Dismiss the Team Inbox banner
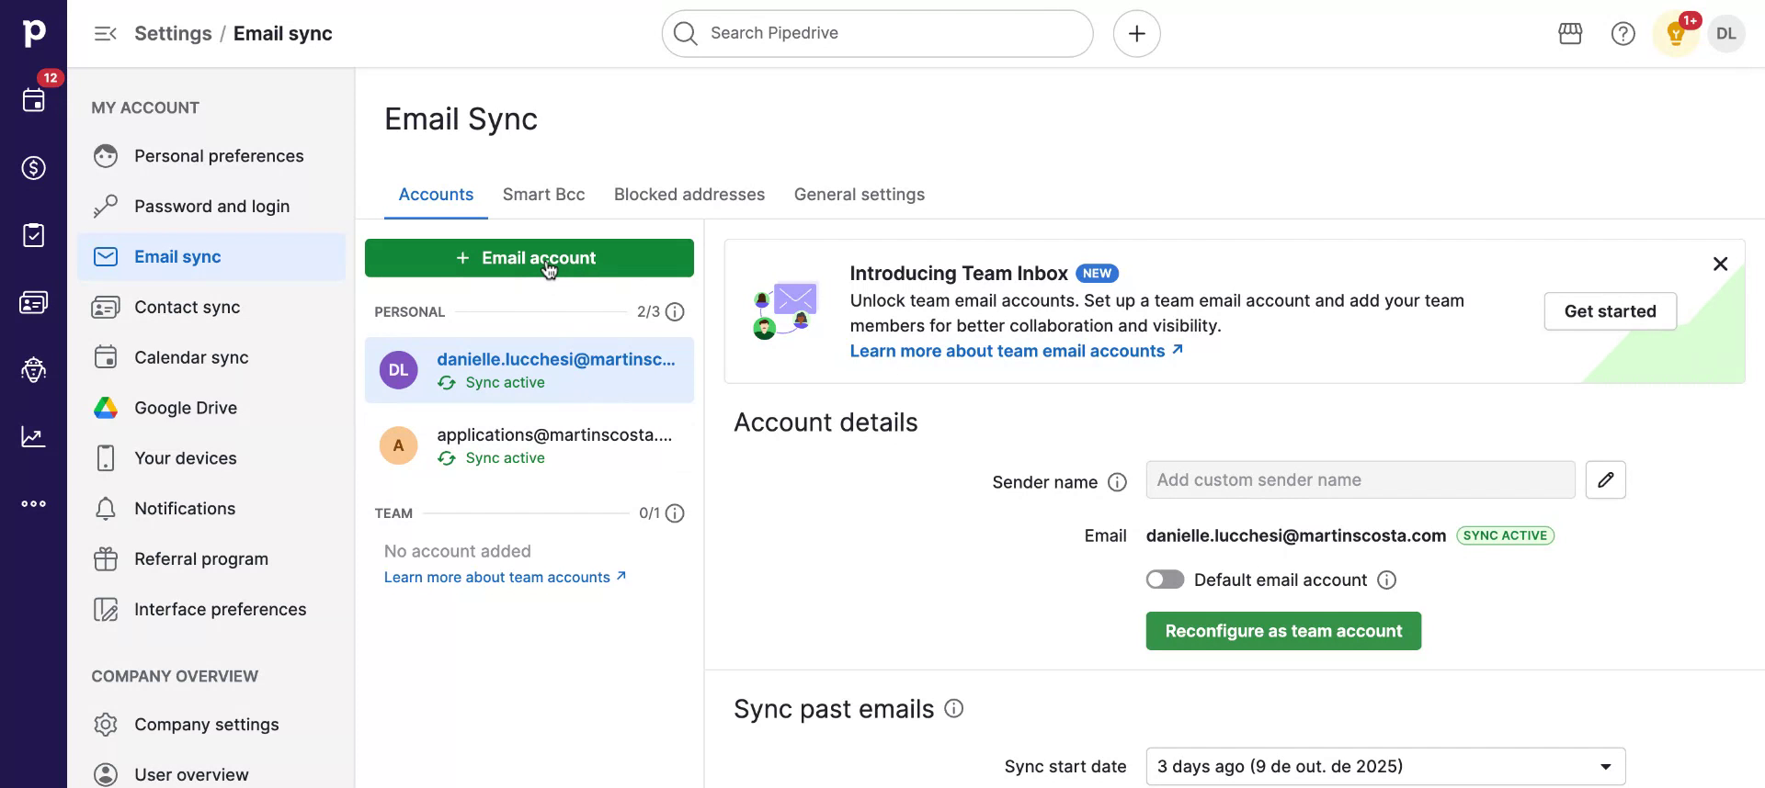The height and width of the screenshot is (788, 1765). (x=1720, y=265)
